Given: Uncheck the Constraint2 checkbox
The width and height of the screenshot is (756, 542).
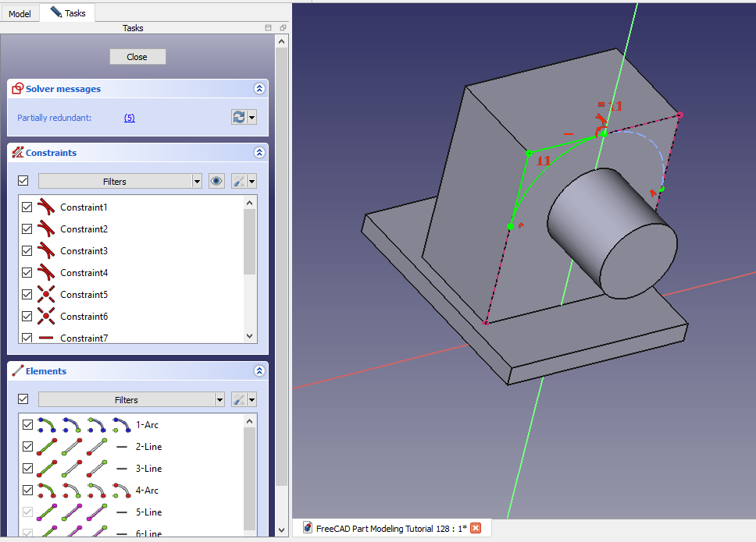Looking at the screenshot, I should click(x=27, y=229).
